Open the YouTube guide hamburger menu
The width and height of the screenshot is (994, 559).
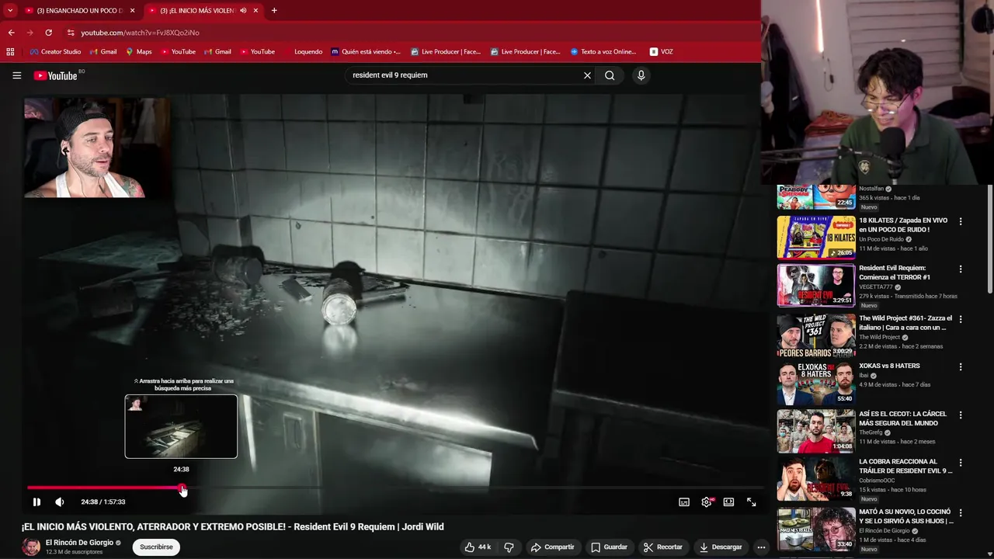click(16, 75)
